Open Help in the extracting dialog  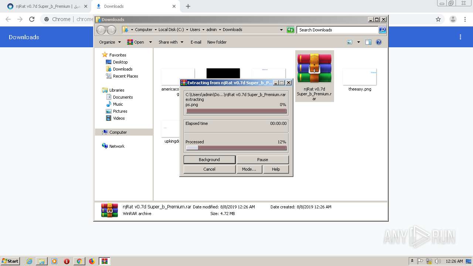tap(276, 169)
